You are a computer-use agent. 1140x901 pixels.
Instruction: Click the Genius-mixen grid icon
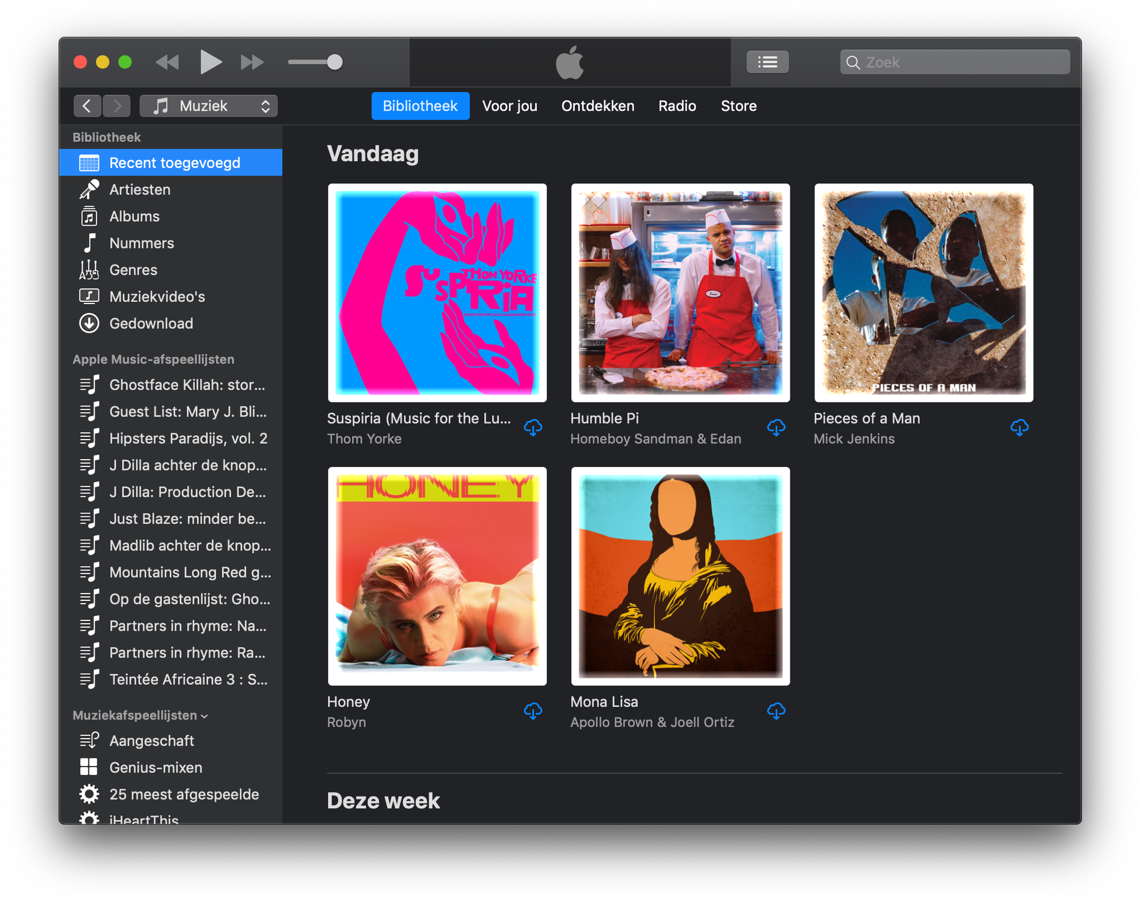tap(89, 767)
